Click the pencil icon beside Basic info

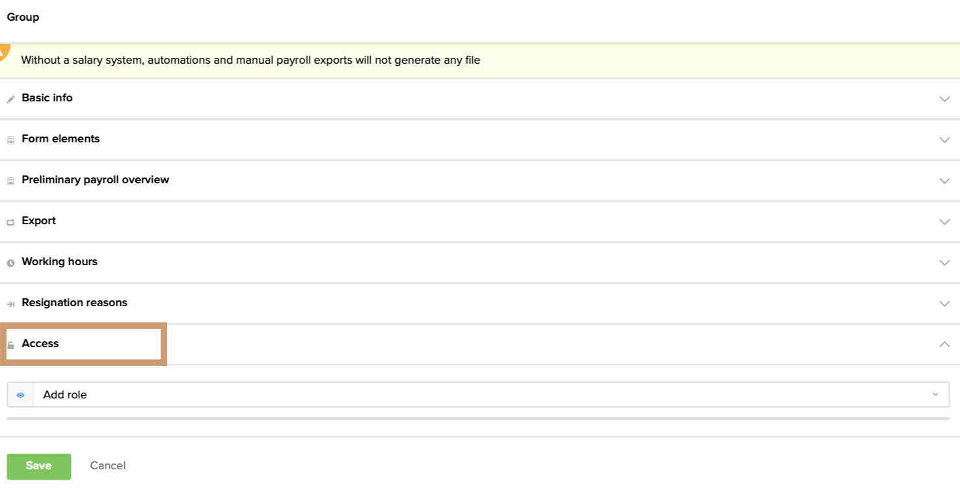click(10, 99)
